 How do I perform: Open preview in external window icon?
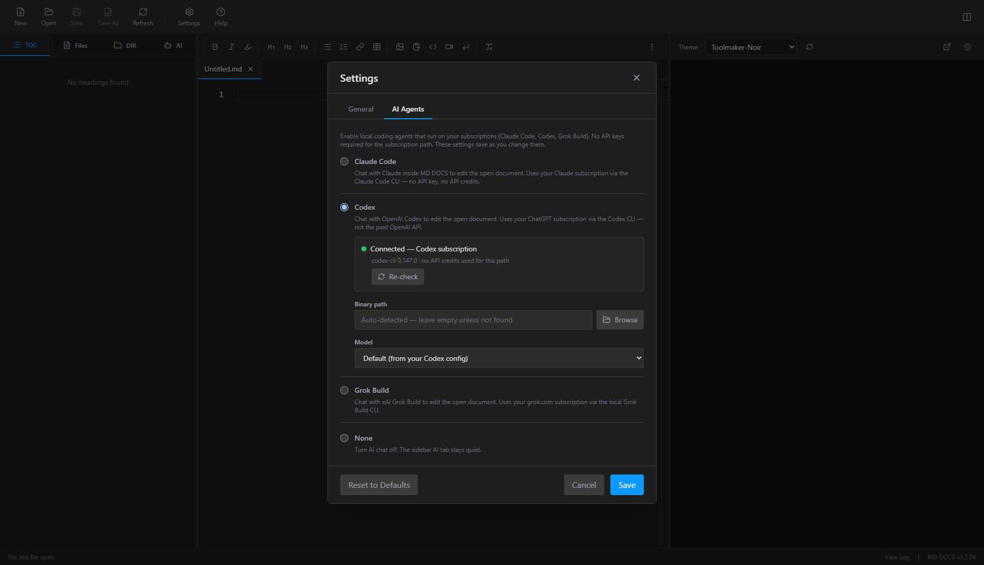[947, 47]
